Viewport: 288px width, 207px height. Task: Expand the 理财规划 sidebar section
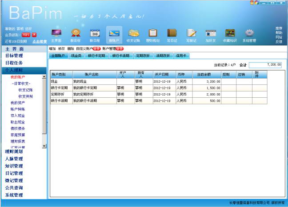point(24,151)
